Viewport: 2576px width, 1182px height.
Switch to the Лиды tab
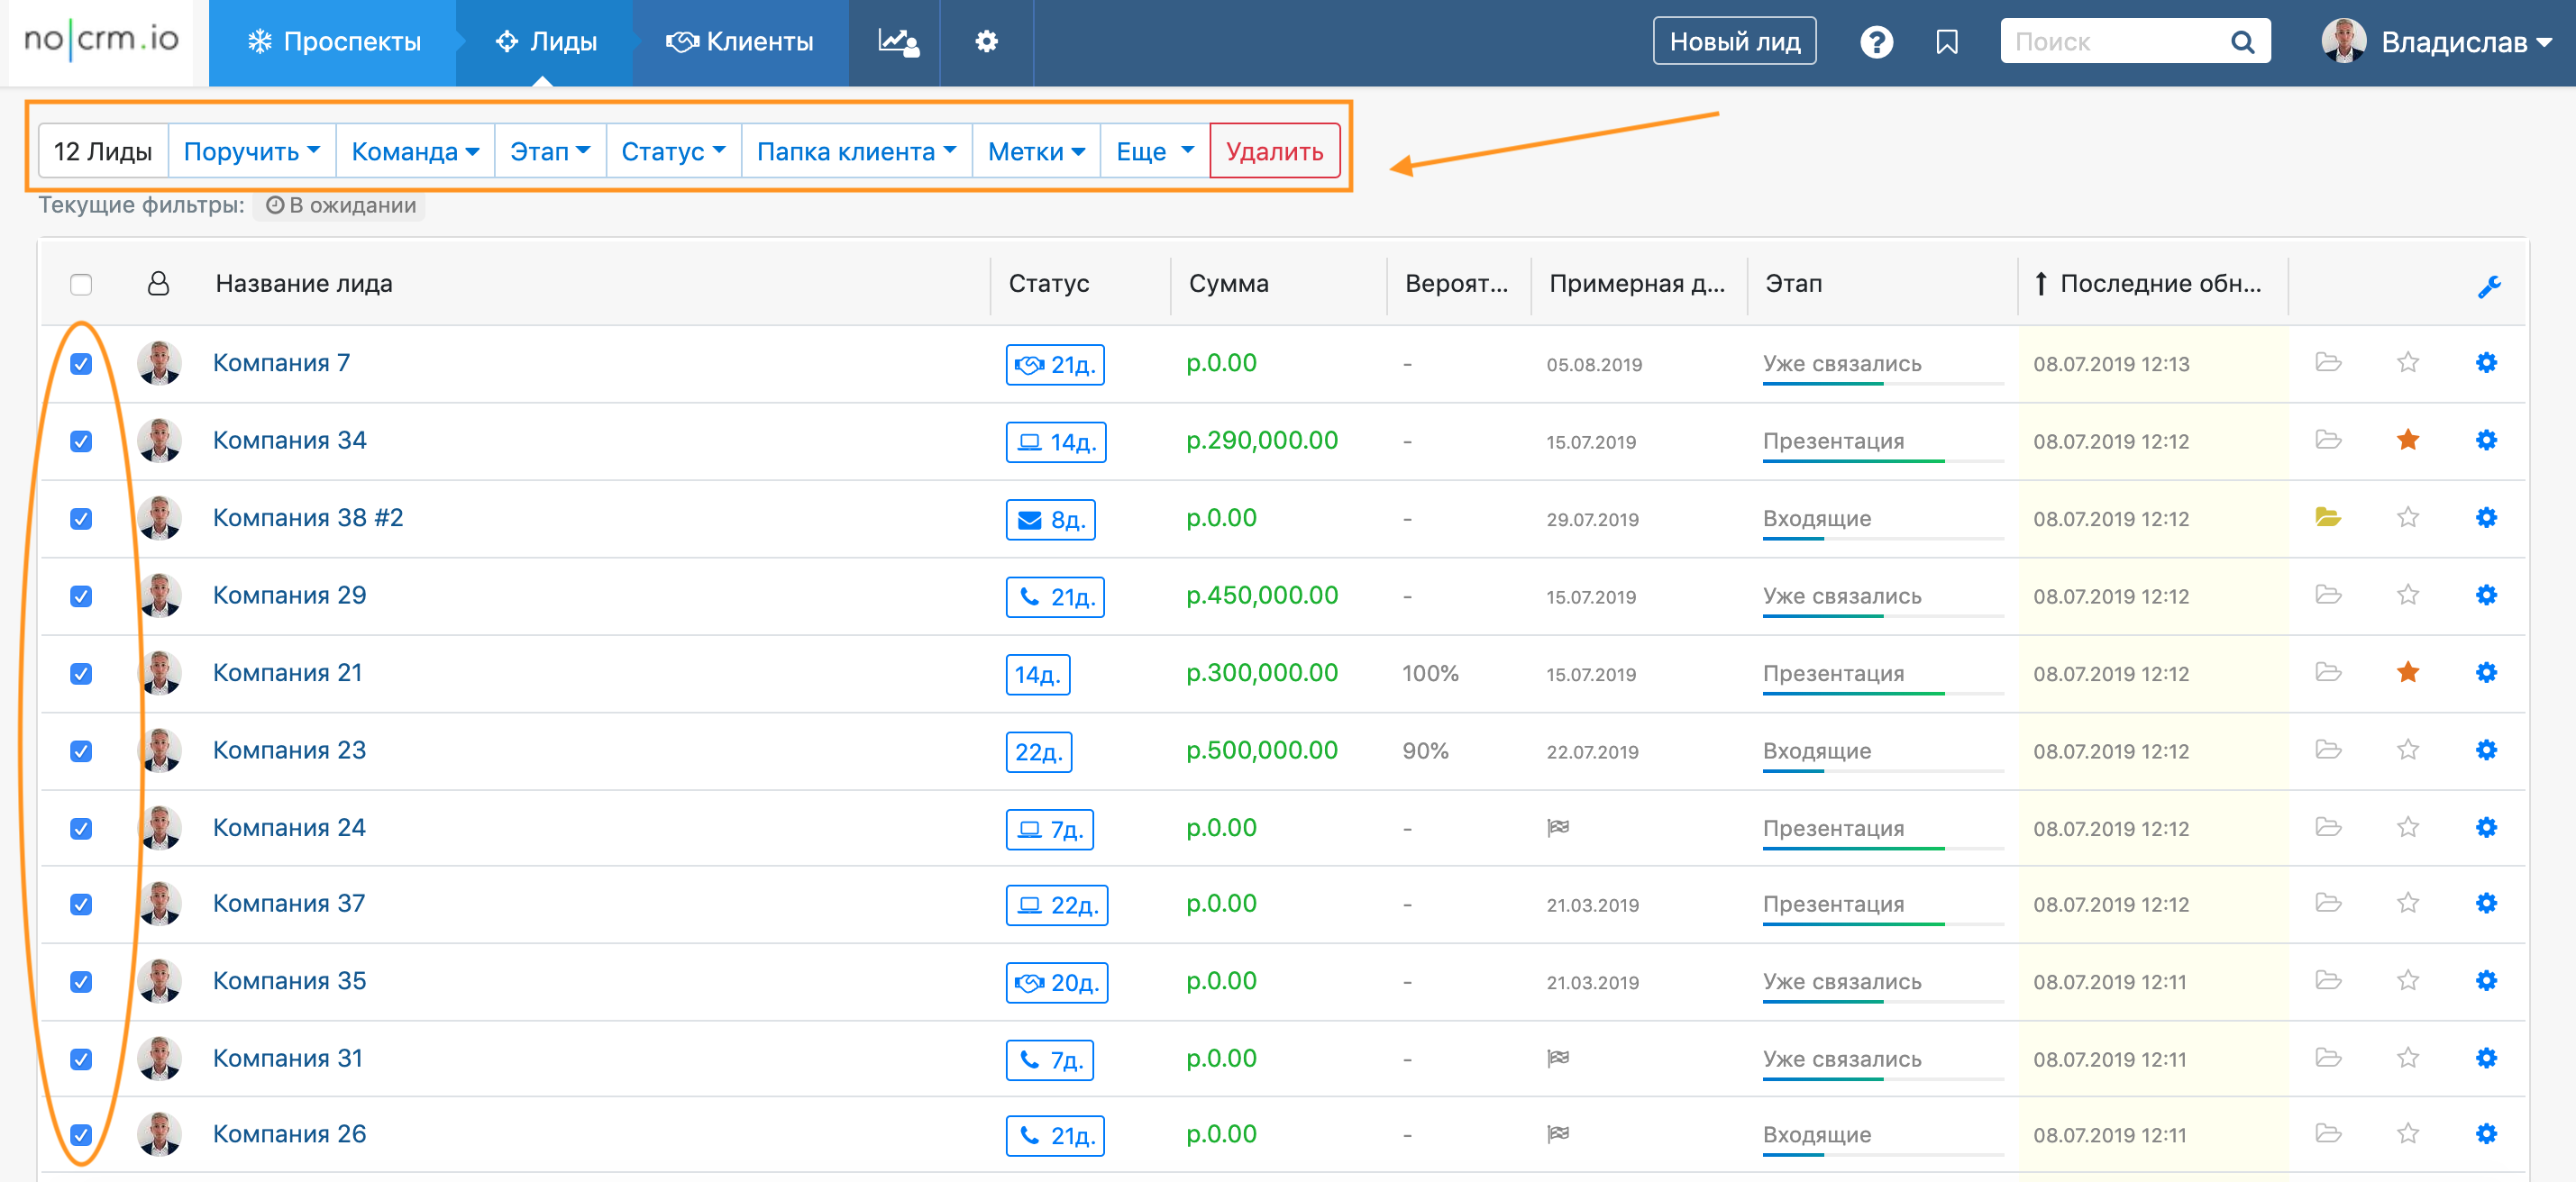pos(546,42)
